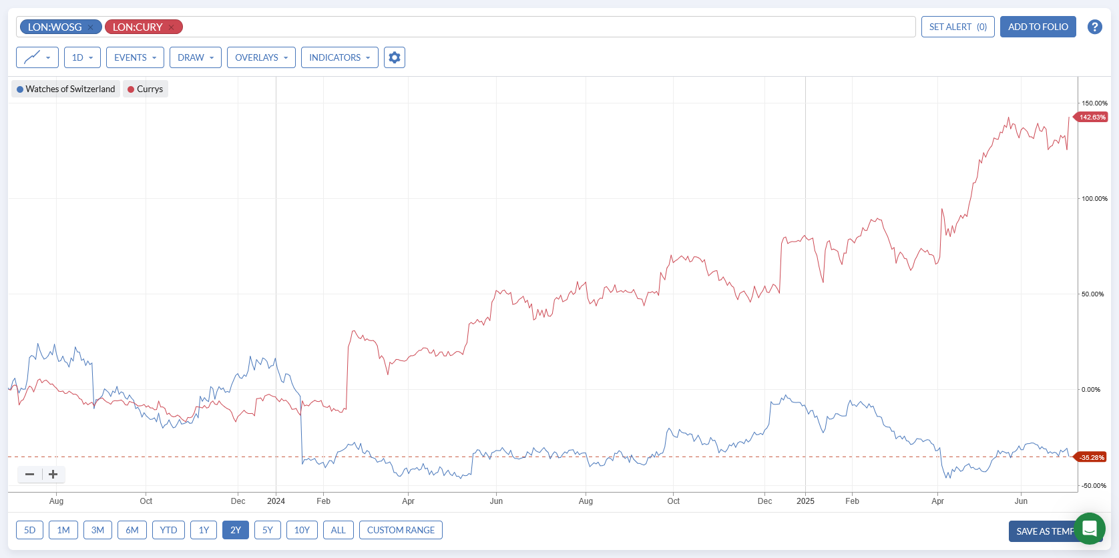Screen dimensions: 1119x558
Task: Open the chart type line icon dropdown
Action: click(x=37, y=57)
